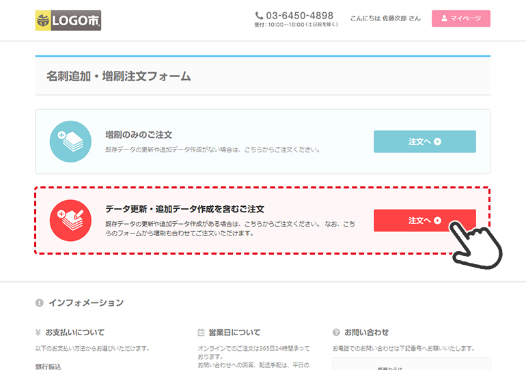Click the インフォメーション section heading
Image resolution: width=526 pixels, height=370 pixels.
tap(86, 302)
